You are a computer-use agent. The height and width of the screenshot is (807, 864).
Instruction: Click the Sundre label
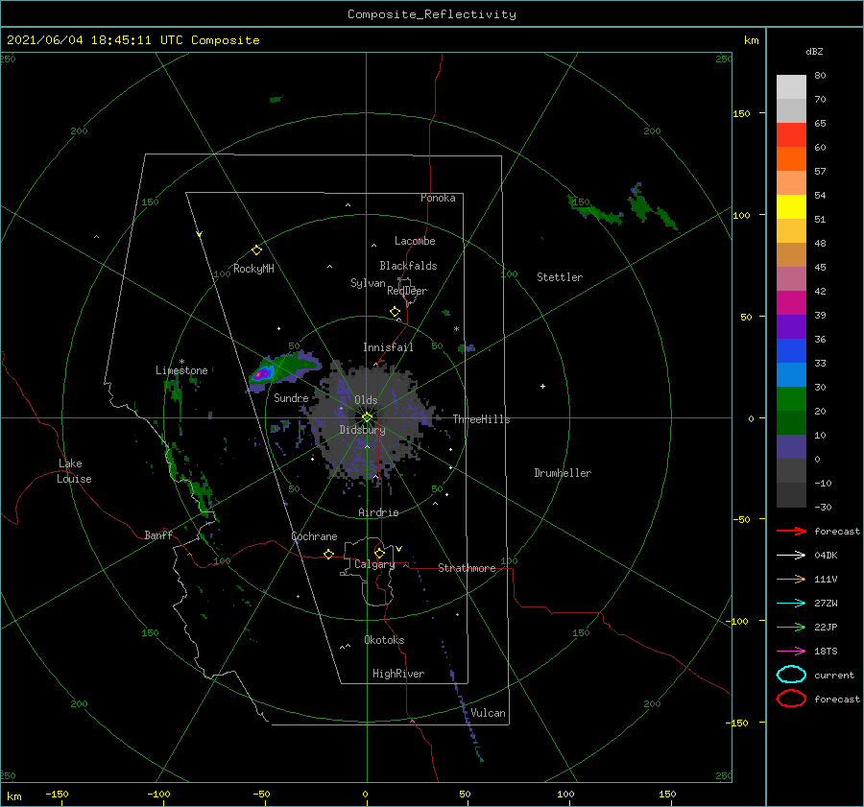click(x=291, y=398)
